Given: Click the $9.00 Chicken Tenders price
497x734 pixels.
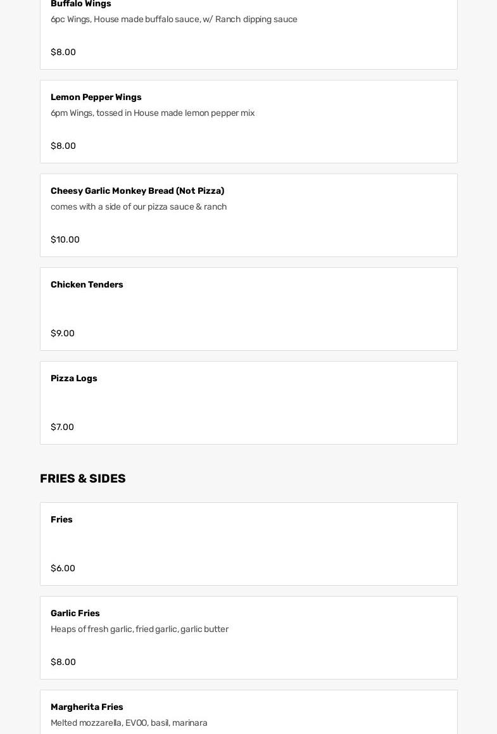Looking at the screenshot, I should [63, 333].
